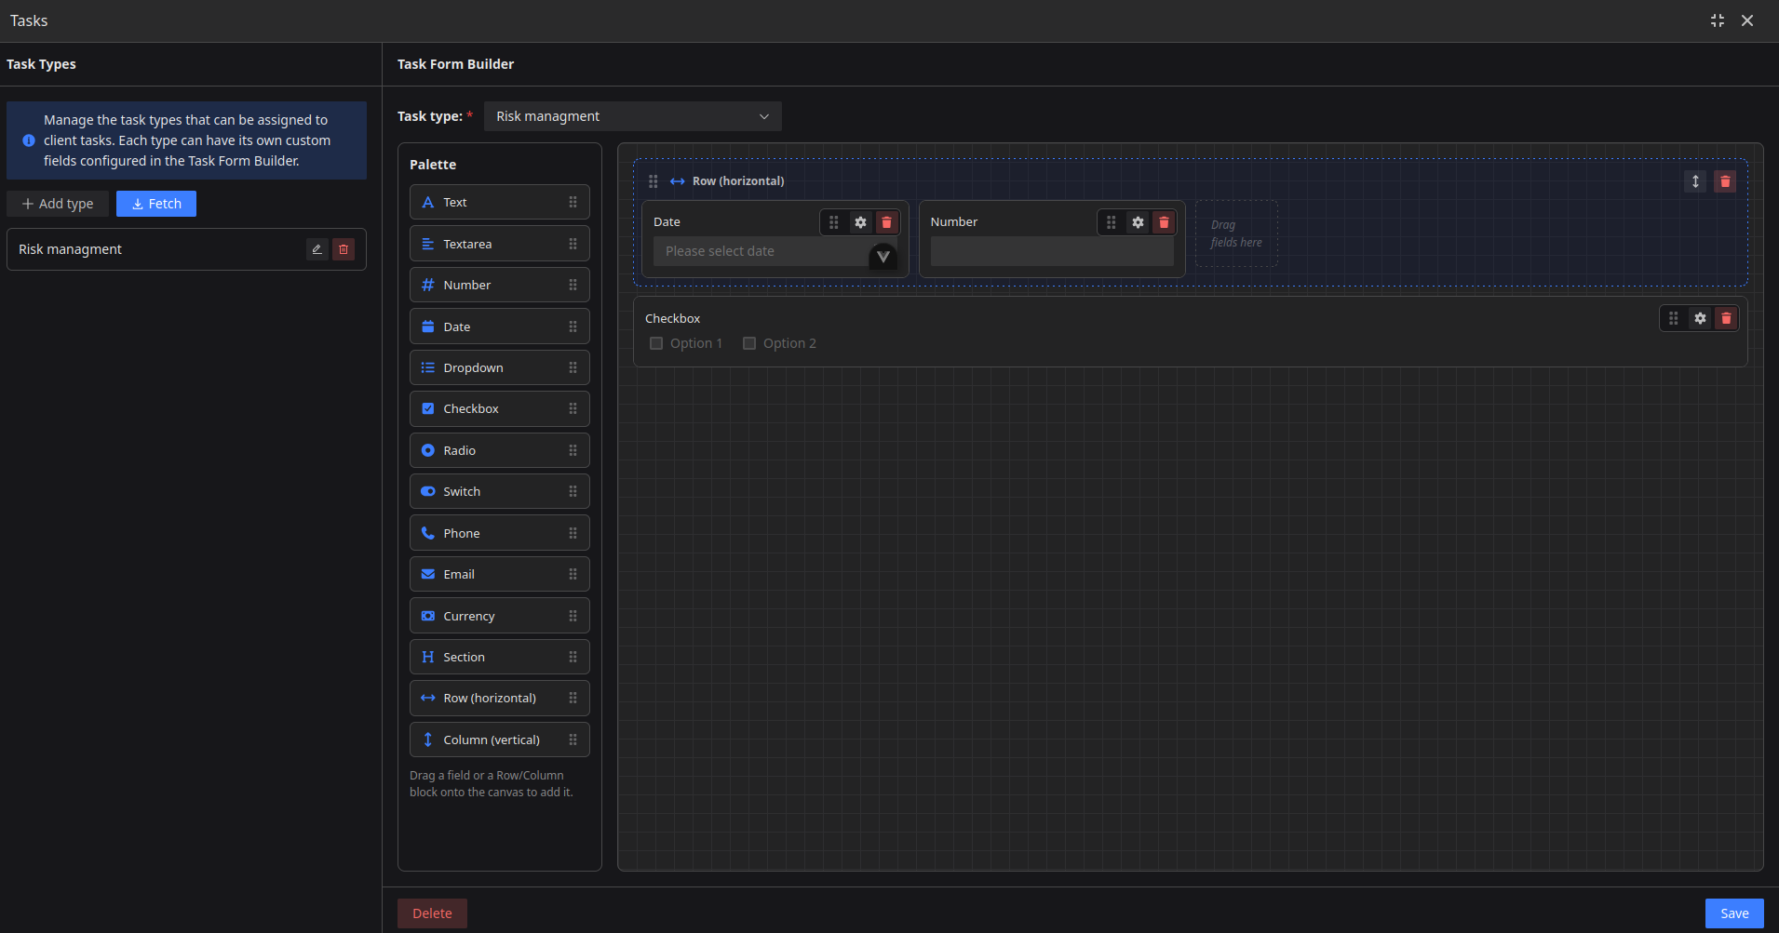
Task: Open settings for the Number field
Action: (x=1138, y=222)
